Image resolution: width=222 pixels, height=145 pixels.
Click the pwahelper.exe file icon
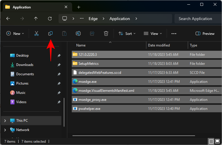[x=75, y=109]
